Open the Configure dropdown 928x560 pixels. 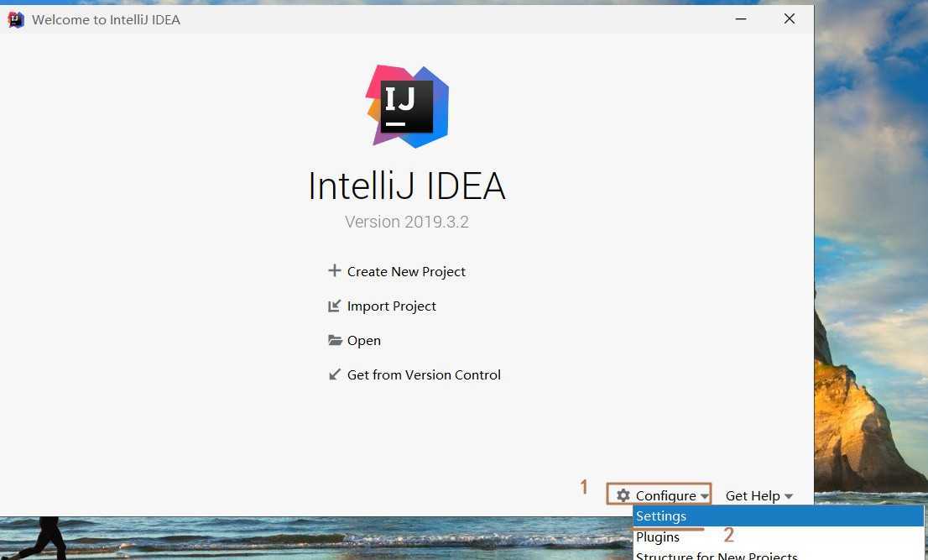(659, 494)
